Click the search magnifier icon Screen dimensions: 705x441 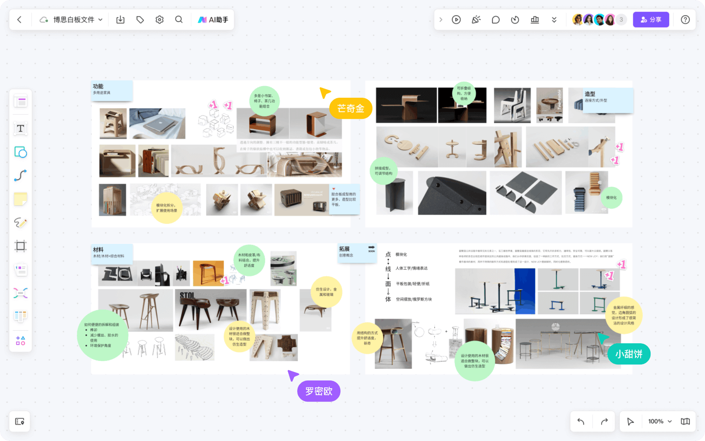coord(179,19)
